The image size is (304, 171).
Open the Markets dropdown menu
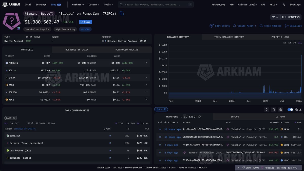click(x=78, y=5)
